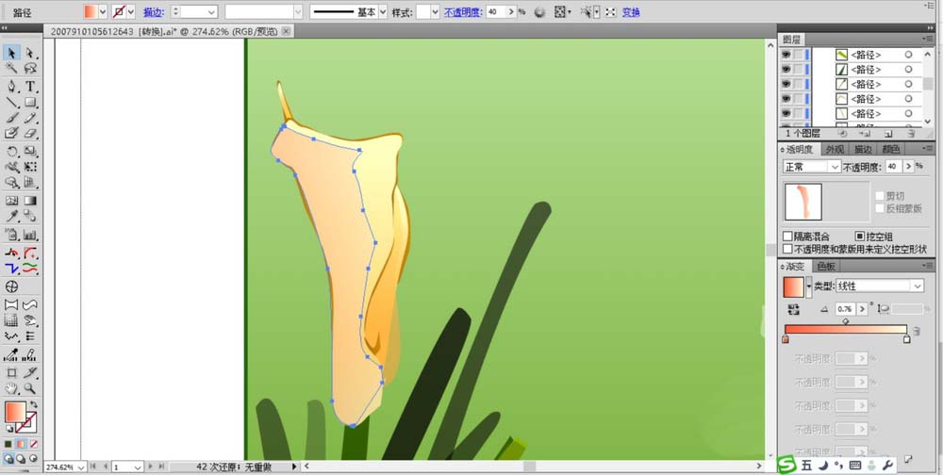Select the Paintbrush tool
943x475 pixels.
pos(11,118)
